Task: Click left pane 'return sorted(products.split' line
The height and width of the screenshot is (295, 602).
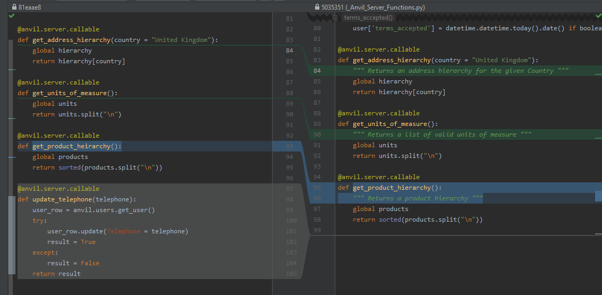Action: (98, 167)
